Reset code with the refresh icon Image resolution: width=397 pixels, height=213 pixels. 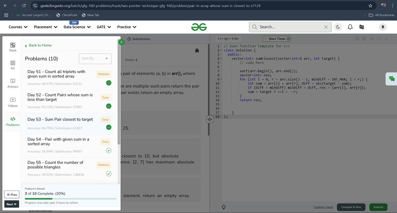379,39
